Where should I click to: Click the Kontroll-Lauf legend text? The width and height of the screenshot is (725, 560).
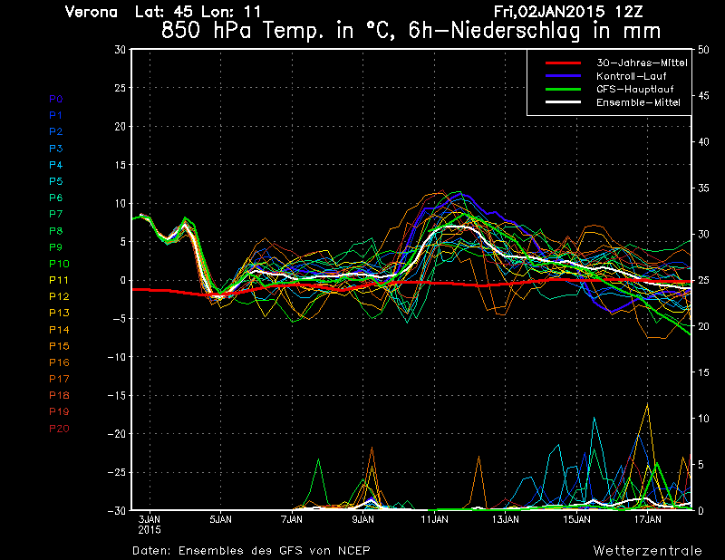pyautogui.click(x=631, y=76)
